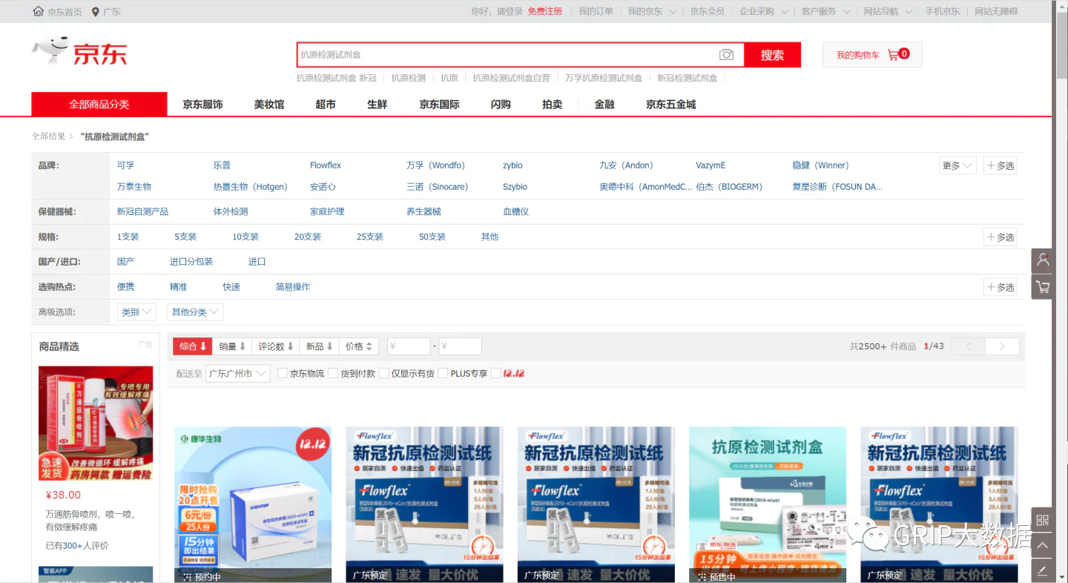Click the location pin for 广东
This screenshot has height=583, width=1068.
click(x=96, y=12)
